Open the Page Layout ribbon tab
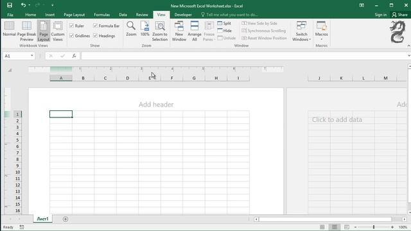 click(x=74, y=15)
